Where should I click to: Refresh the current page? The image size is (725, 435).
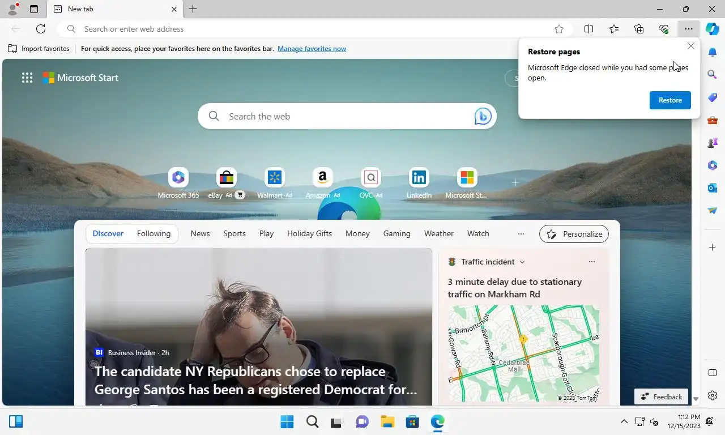(x=41, y=29)
